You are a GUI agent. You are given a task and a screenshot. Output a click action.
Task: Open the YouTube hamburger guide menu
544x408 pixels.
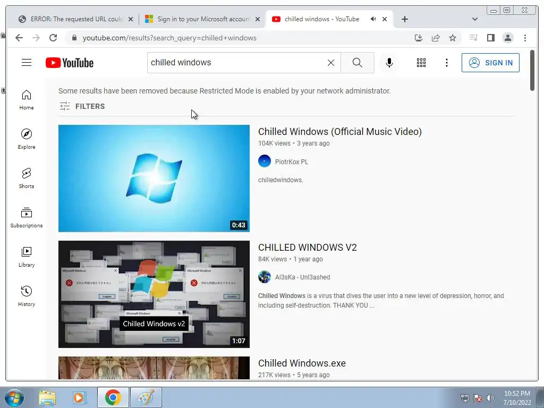pos(27,63)
